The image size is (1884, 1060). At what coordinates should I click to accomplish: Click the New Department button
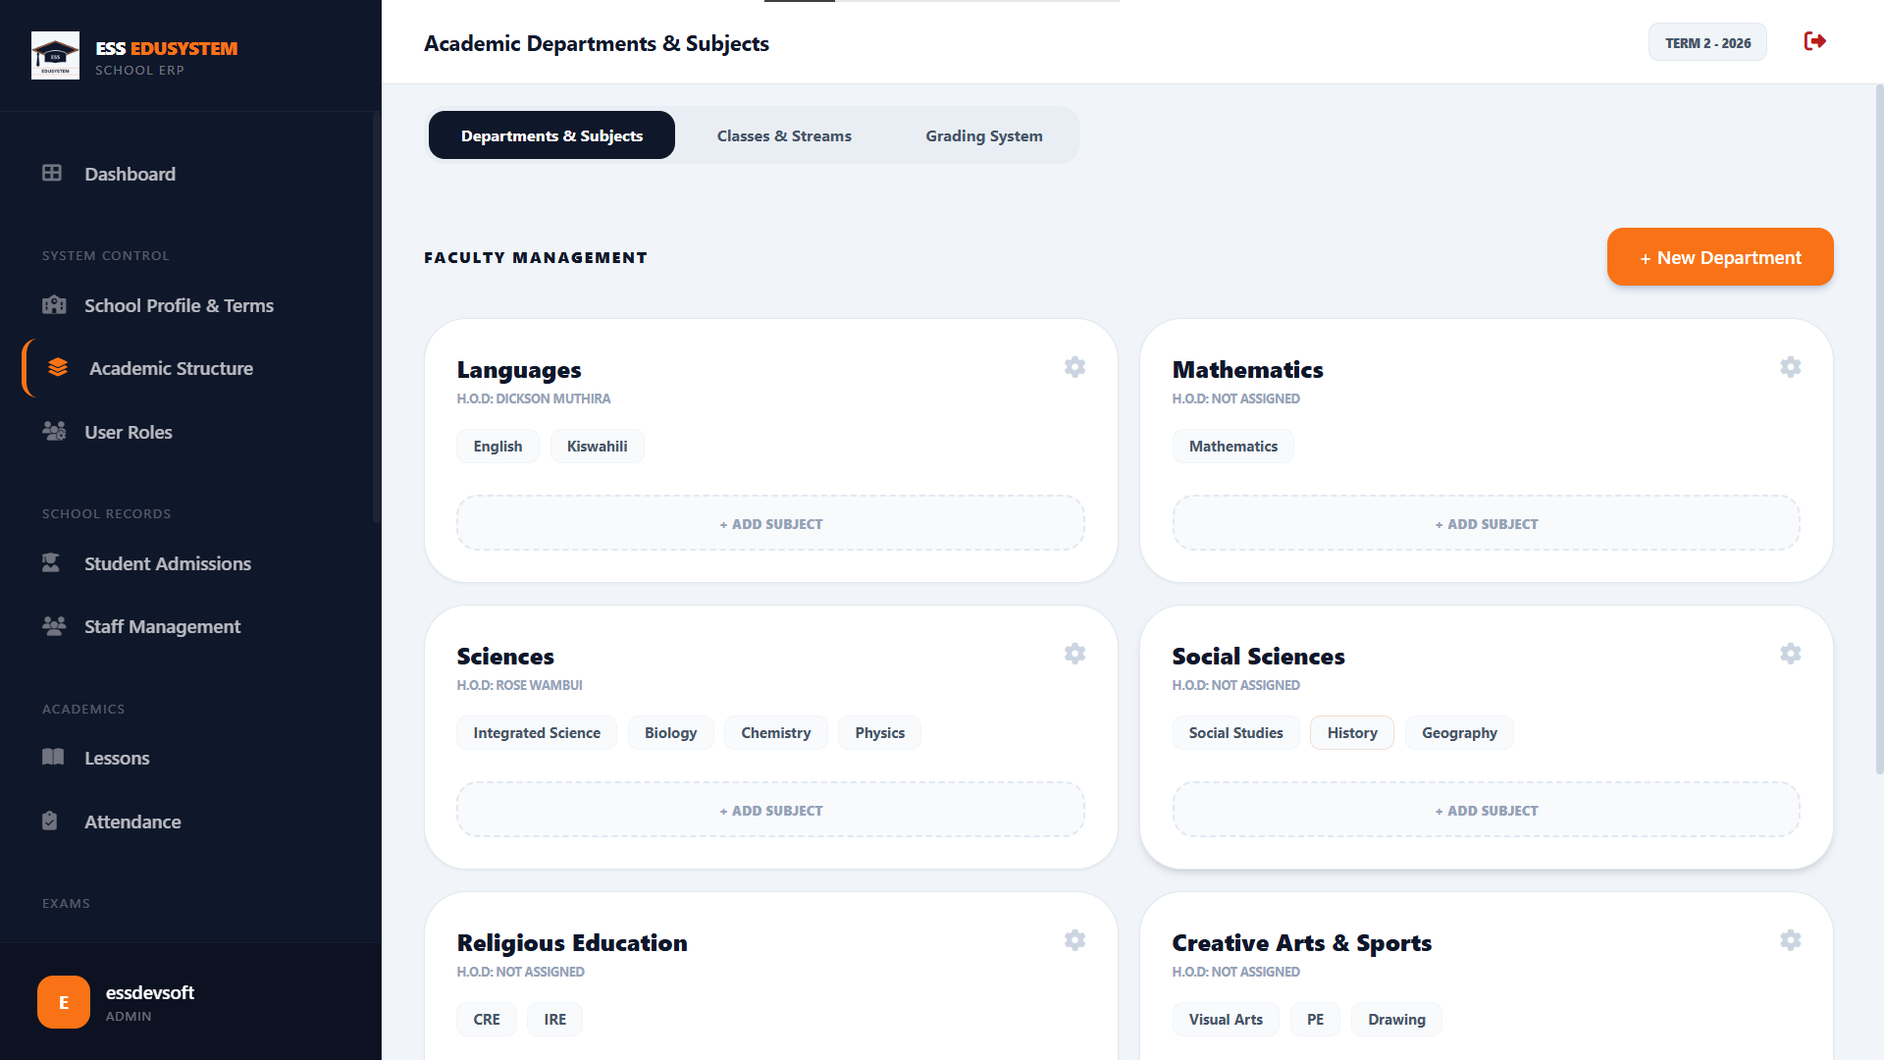[1720, 257]
